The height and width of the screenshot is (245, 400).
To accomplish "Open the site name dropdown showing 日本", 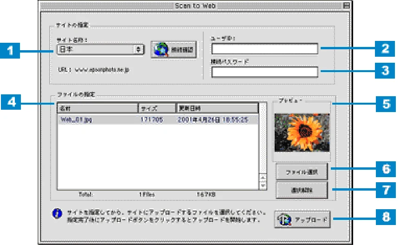I will coord(101,49).
